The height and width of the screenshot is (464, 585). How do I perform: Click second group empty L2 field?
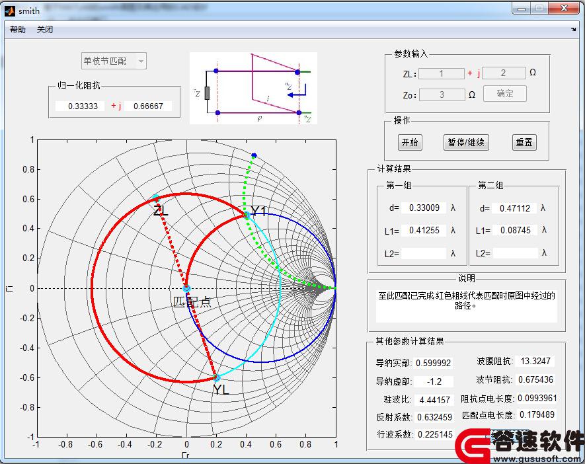coord(515,253)
